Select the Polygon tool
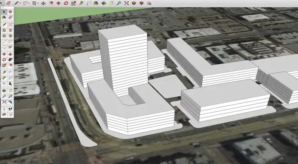Viewport: 298px width, 164px height. click(10, 36)
